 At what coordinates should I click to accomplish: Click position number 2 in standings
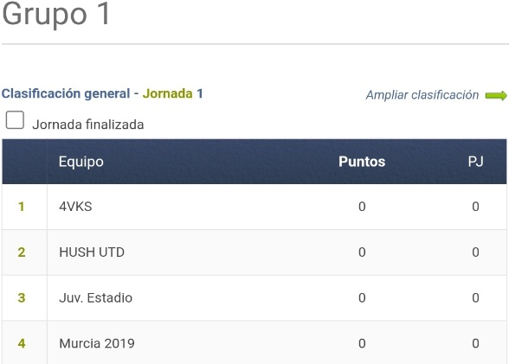click(22, 252)
